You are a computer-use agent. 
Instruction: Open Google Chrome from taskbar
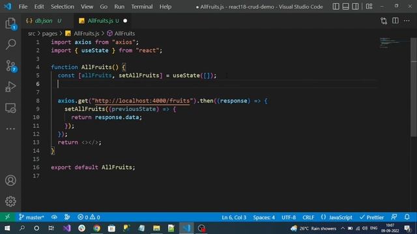97,228
